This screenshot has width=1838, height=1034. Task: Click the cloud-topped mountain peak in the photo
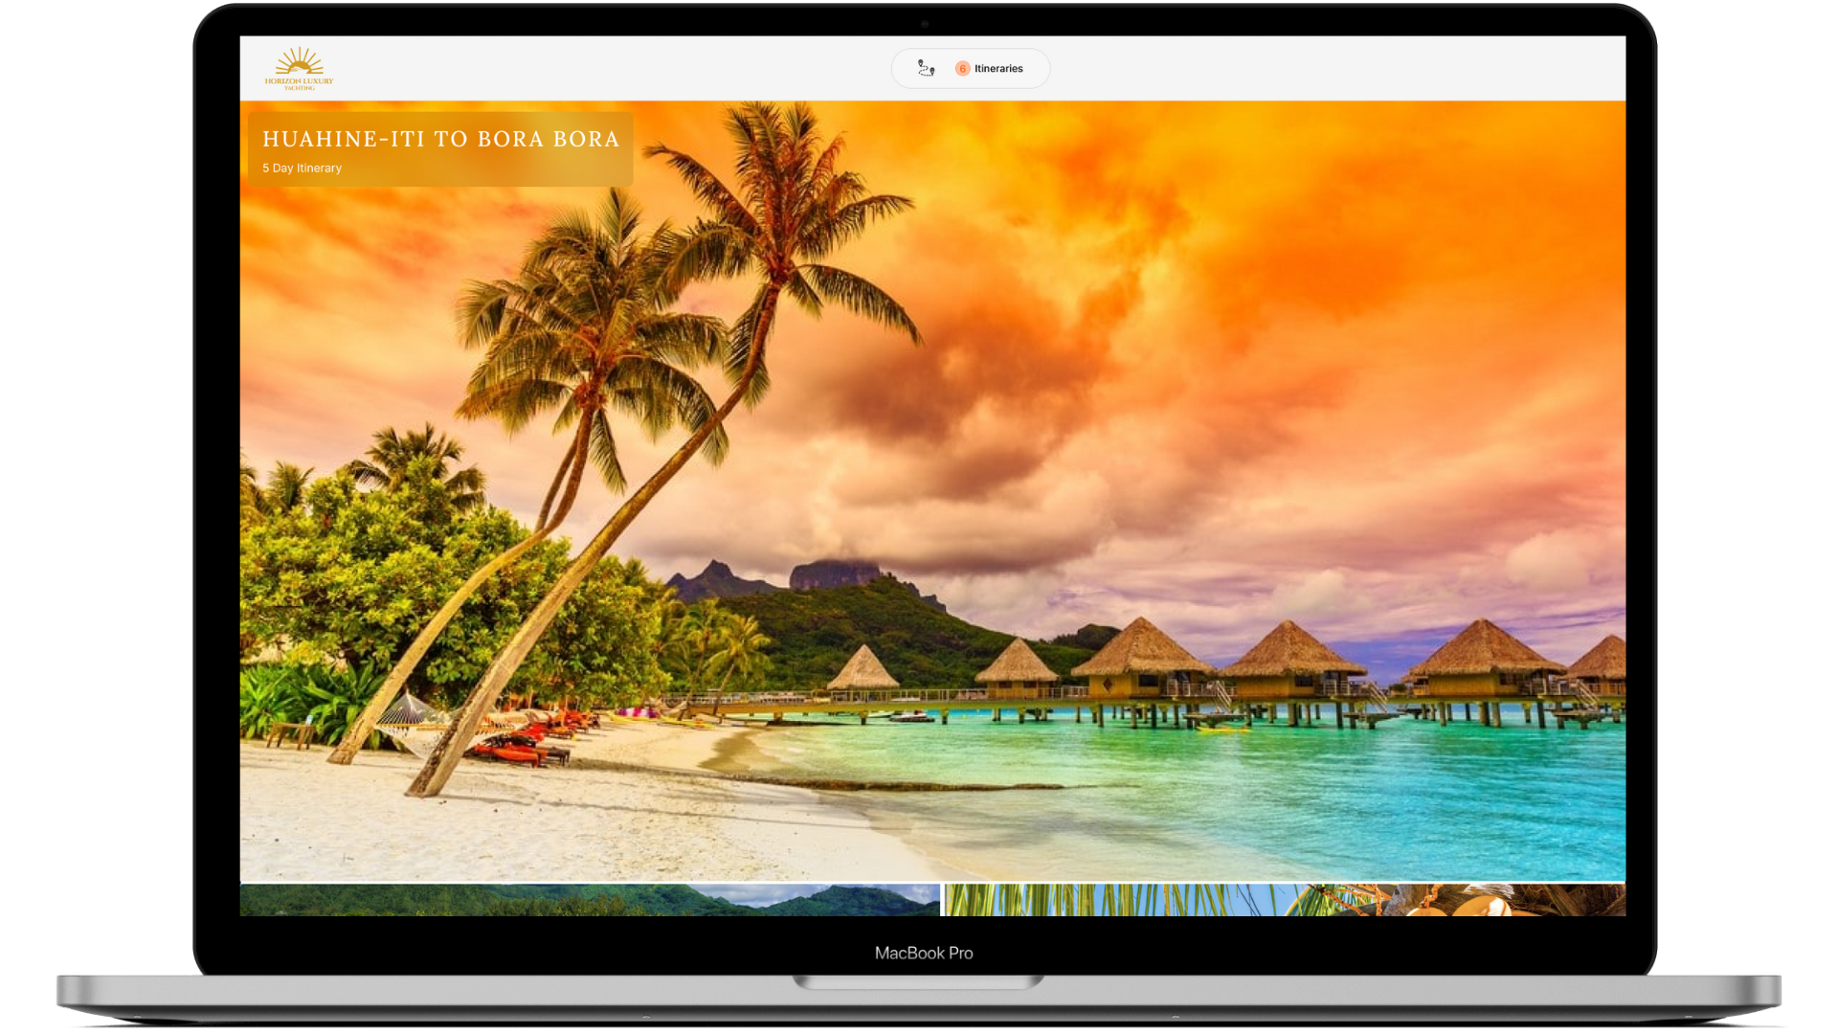coord(833,573)
